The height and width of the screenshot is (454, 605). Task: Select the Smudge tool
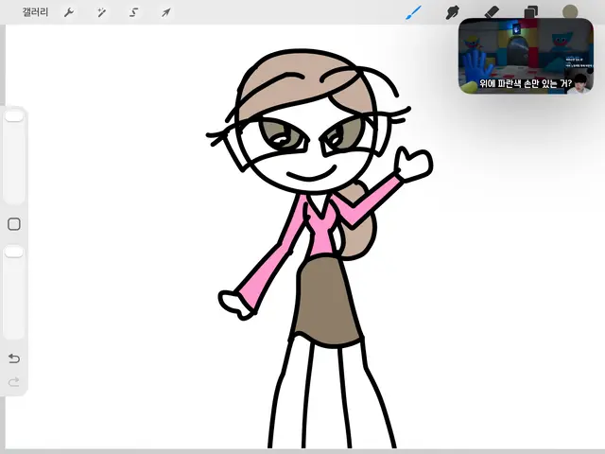coord(452,12)
